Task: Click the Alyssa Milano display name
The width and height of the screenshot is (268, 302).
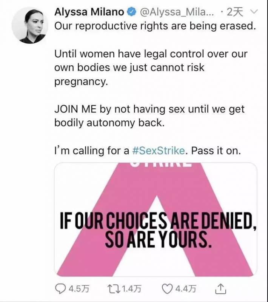Action: tap(89, 12)
